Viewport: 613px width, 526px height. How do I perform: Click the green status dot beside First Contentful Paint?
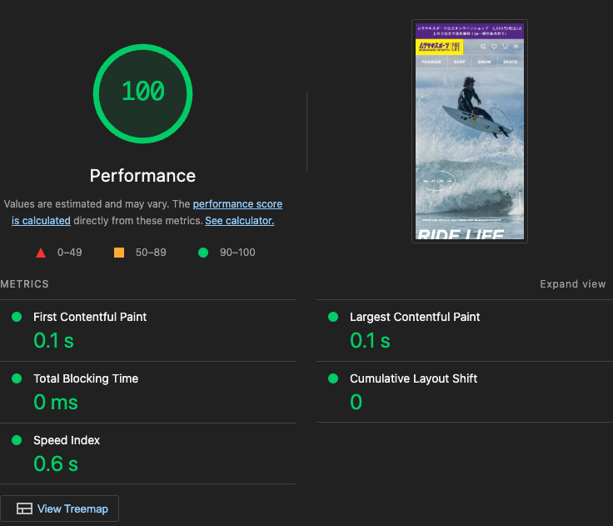(17, 317)
